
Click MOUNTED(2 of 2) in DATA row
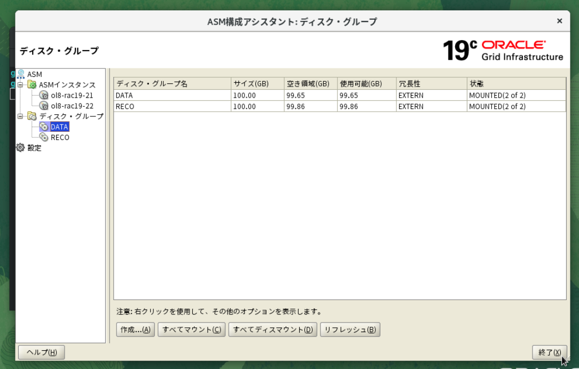click(x=517, y=95)
